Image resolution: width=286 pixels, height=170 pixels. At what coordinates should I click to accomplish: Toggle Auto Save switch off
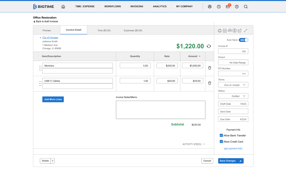click(x=243, y=40)
